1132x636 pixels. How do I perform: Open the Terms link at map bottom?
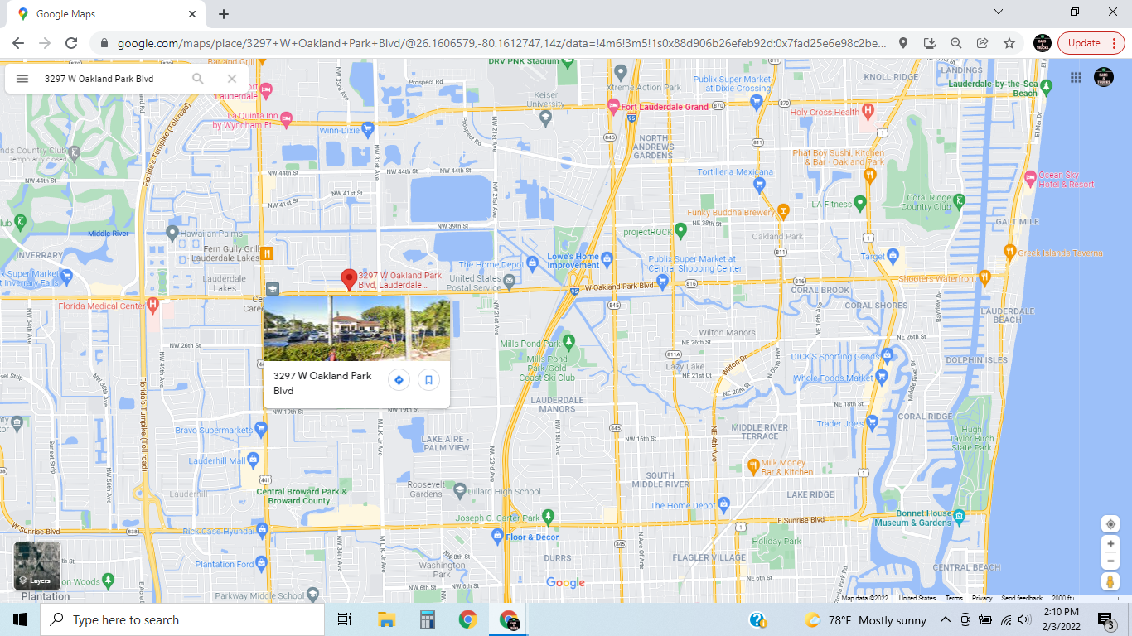click(954, 598)
